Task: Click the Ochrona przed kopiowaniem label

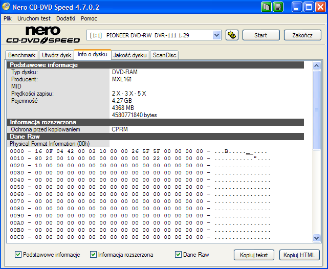Action: point(46,129)
